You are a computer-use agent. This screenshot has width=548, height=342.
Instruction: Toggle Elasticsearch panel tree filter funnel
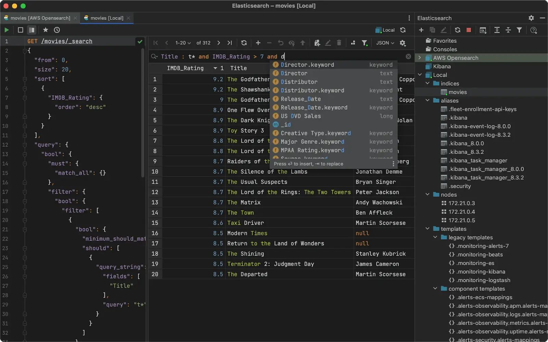(x=519, y=30)
